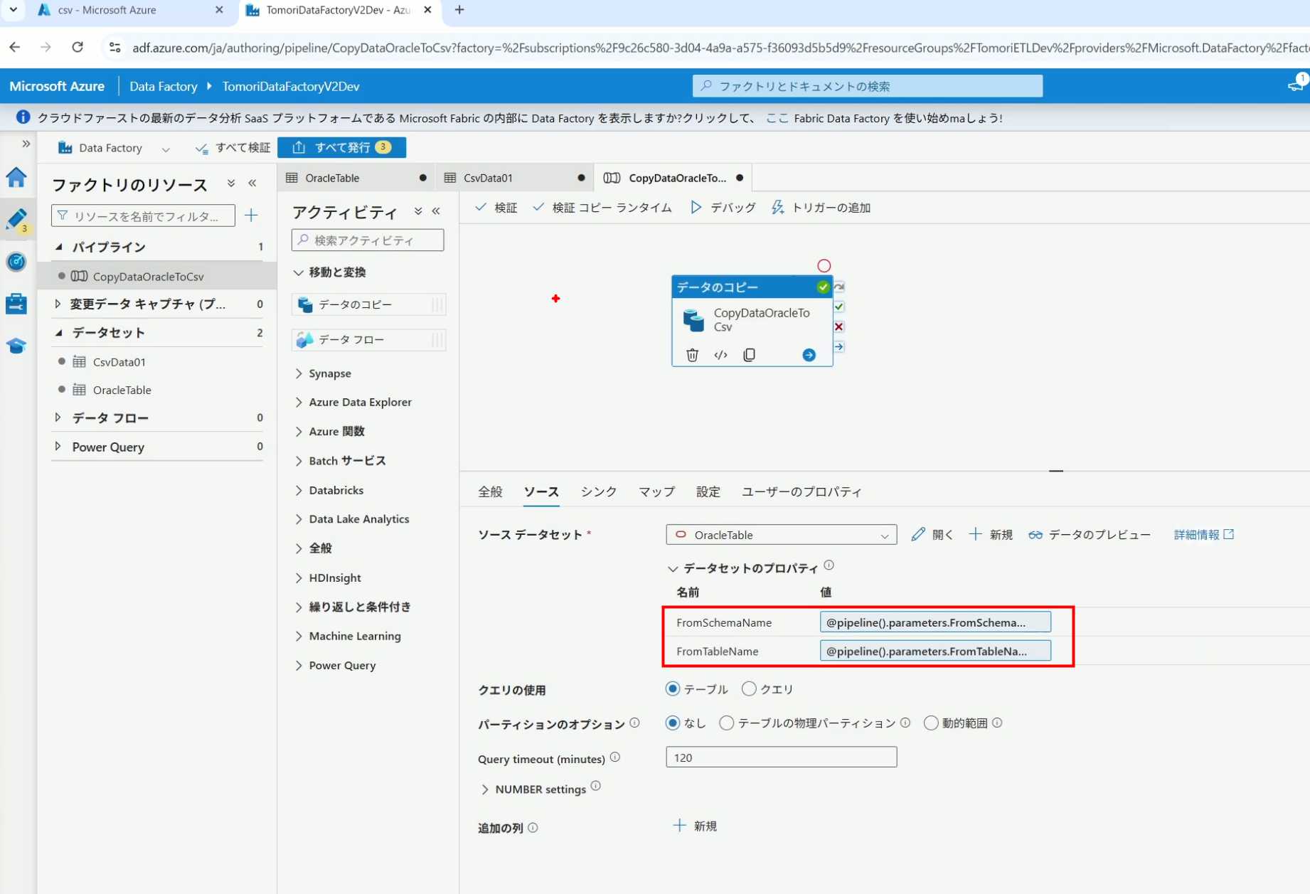This screenshot has height=894, width=1310.
Task: Click the Query timeout minutes field
Action: (781, 757)
